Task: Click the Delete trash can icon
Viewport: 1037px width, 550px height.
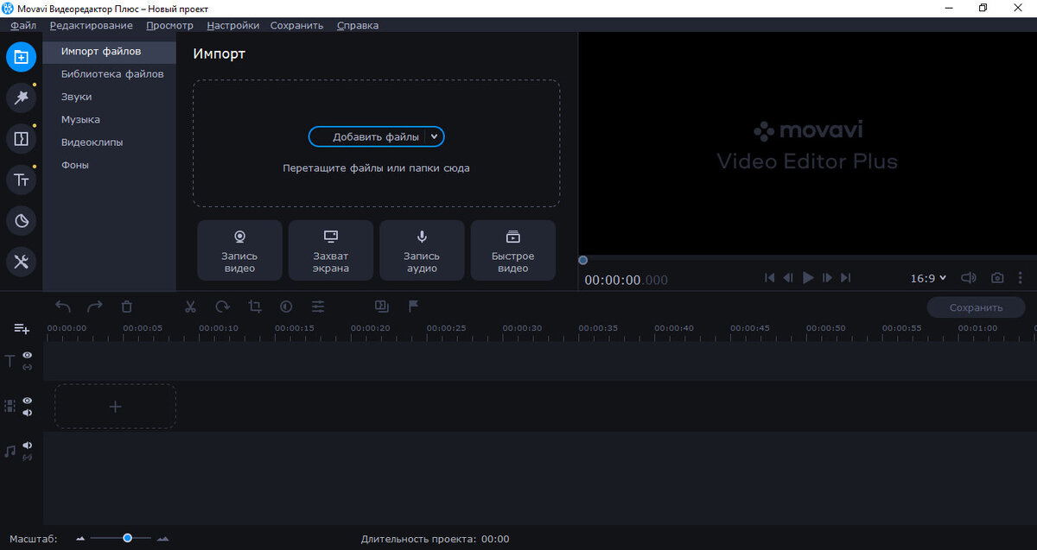Action: point(126,306)
